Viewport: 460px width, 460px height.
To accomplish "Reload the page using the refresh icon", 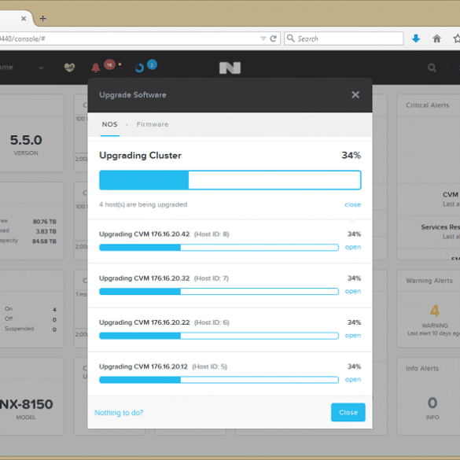I will click(273, 39).
